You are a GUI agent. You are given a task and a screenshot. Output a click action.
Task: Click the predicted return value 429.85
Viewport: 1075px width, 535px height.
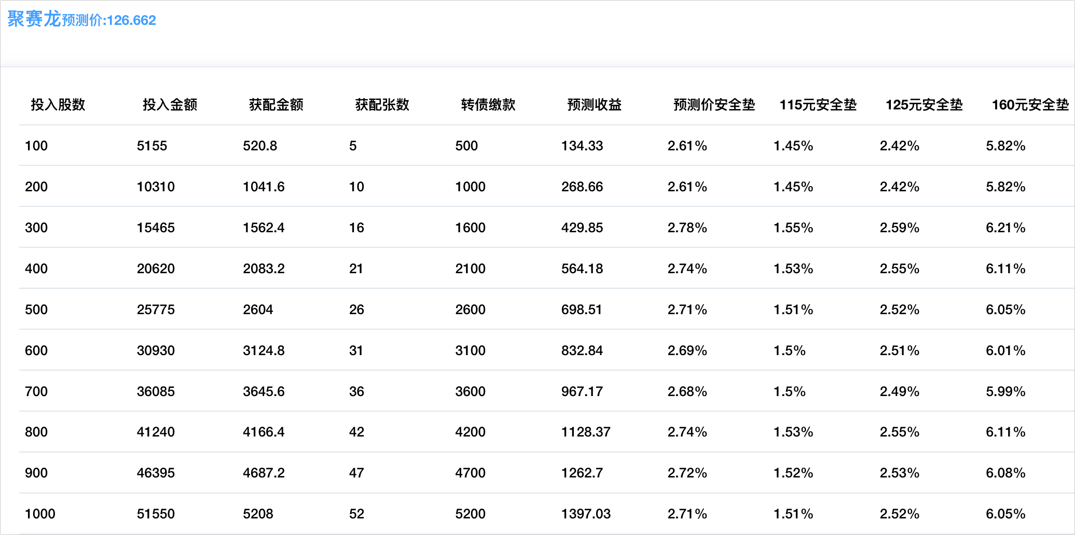[582, 228]
